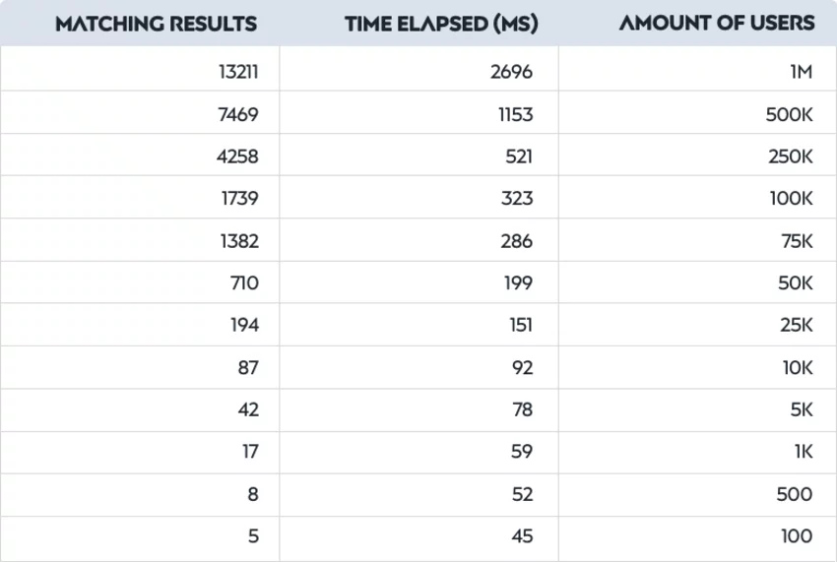Viewport: 837px width, 562px height.
Task: Click the 323 time elapsed cell
Action: coord(419,197)
